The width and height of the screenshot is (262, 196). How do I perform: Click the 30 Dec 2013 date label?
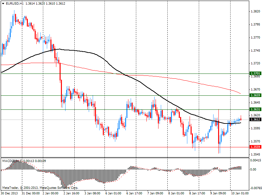(9, 193)
